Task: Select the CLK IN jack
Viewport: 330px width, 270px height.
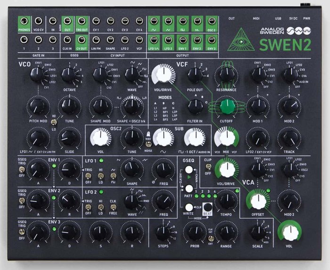Action: [x=67, y=40]
